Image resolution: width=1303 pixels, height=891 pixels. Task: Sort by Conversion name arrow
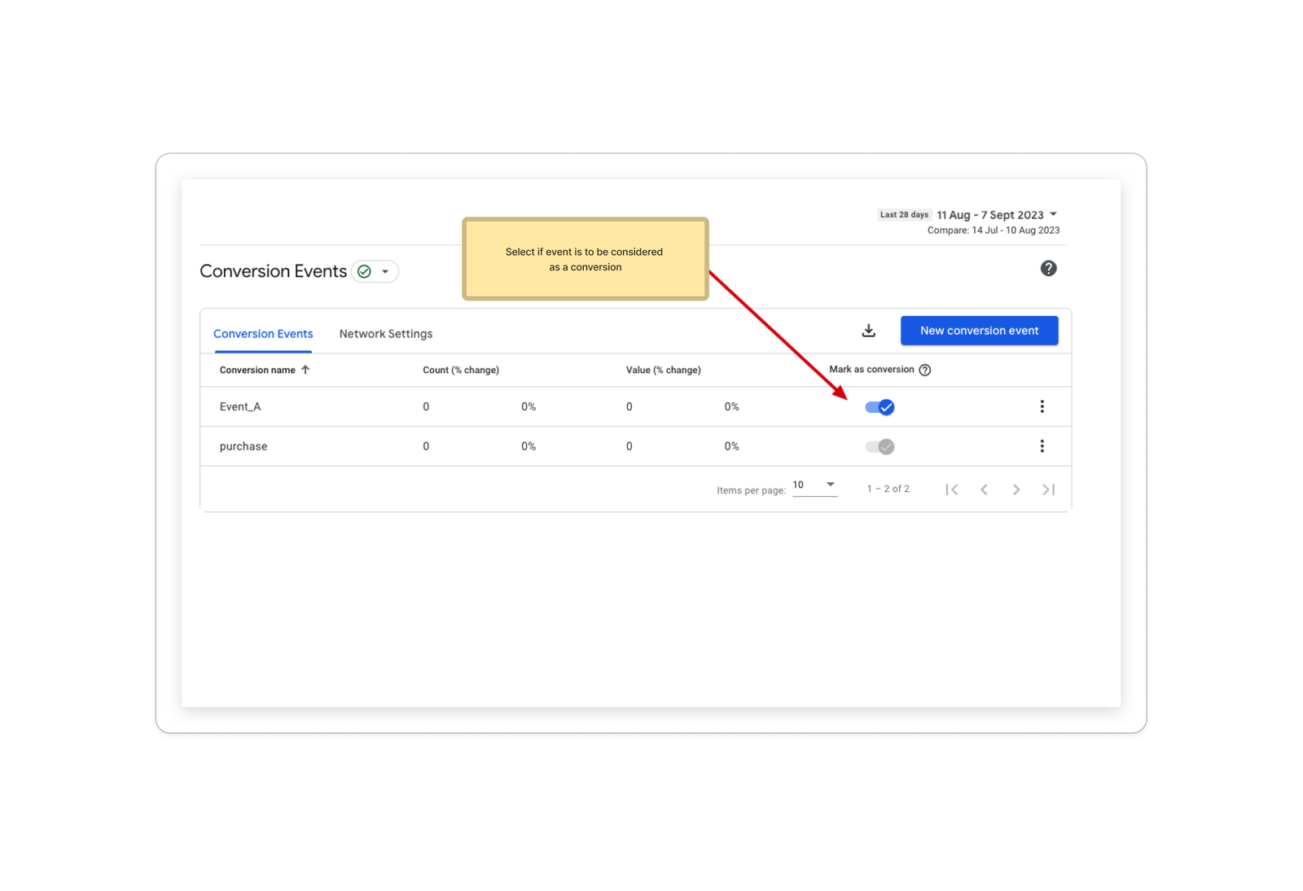305,370
